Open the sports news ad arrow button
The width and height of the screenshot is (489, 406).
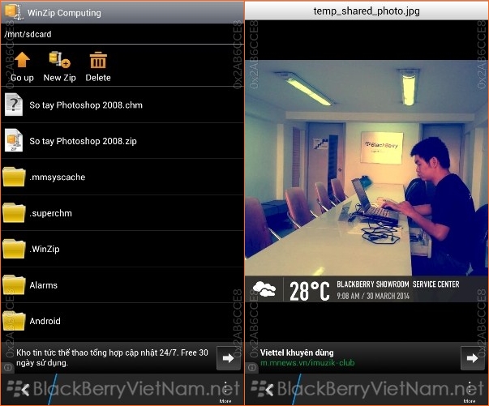pyautogui.click(x=229, y=358)
